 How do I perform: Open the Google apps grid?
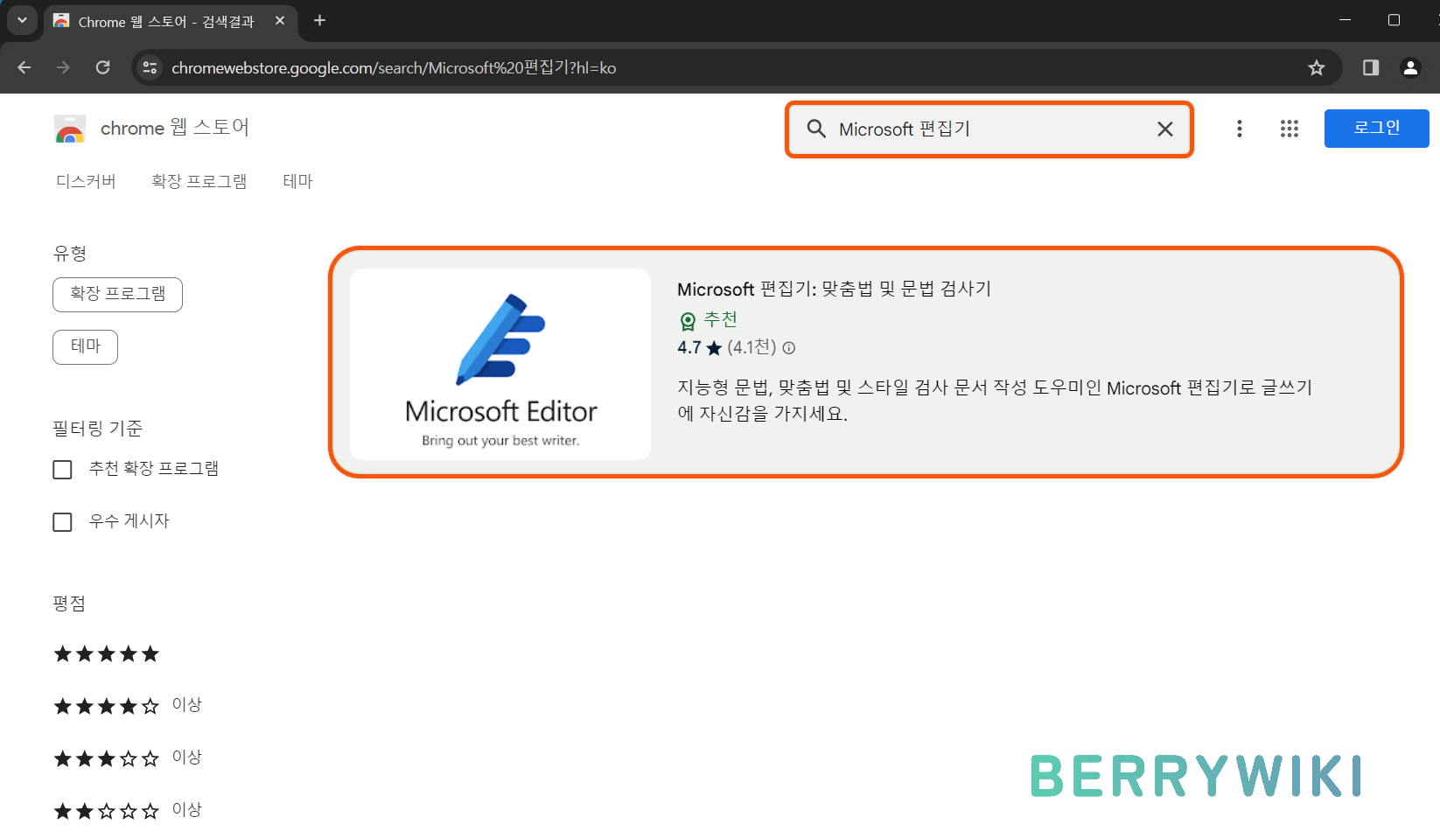coord(1289,129)
